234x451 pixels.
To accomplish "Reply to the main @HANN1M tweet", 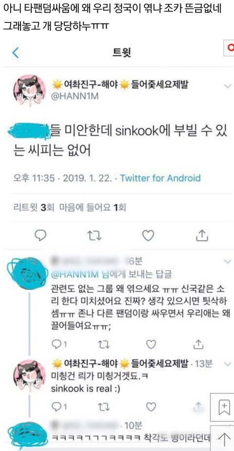I will (x=40, y=236).
